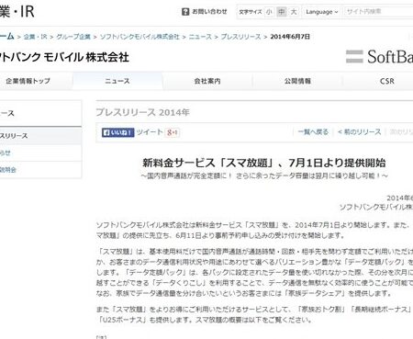Open プレスリリース breadcrumb link

tap(240, 37)
